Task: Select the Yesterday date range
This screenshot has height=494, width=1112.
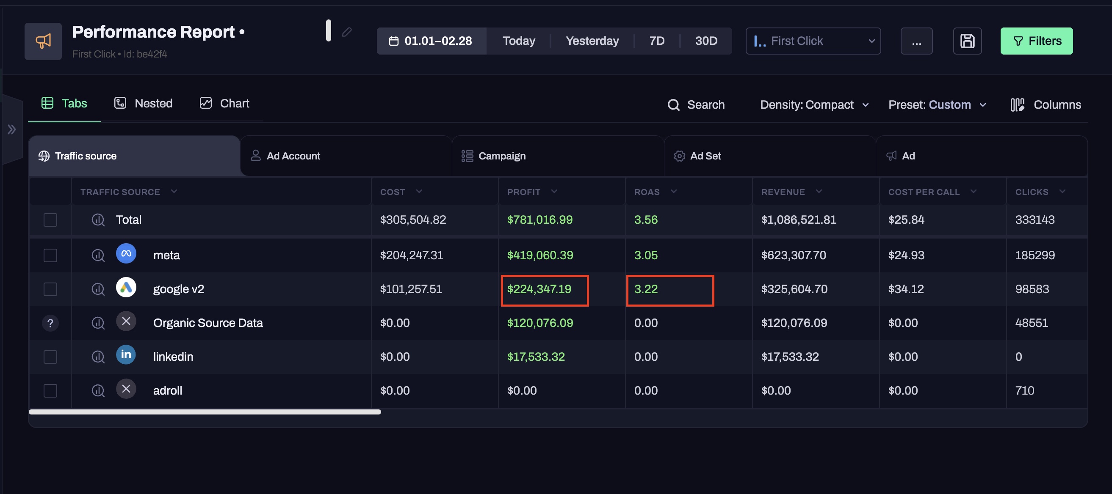Action: pyautogui.click(x=592, y=41)
